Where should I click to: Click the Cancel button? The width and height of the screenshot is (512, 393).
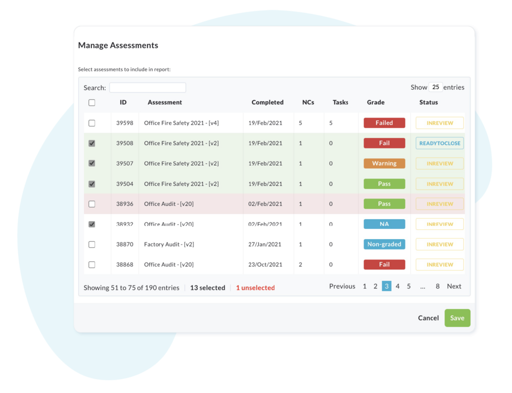[x=428, y=318]
